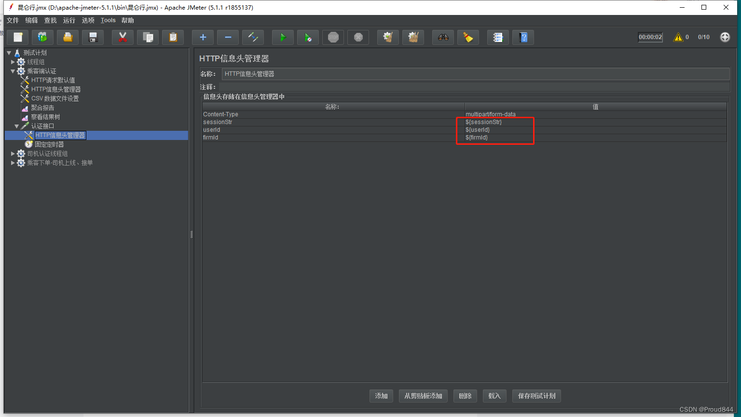Image resolution: width=741 pixels, height=417 pixels.
Task: Click the warning triangle log icon
Action: coord(678,37)
